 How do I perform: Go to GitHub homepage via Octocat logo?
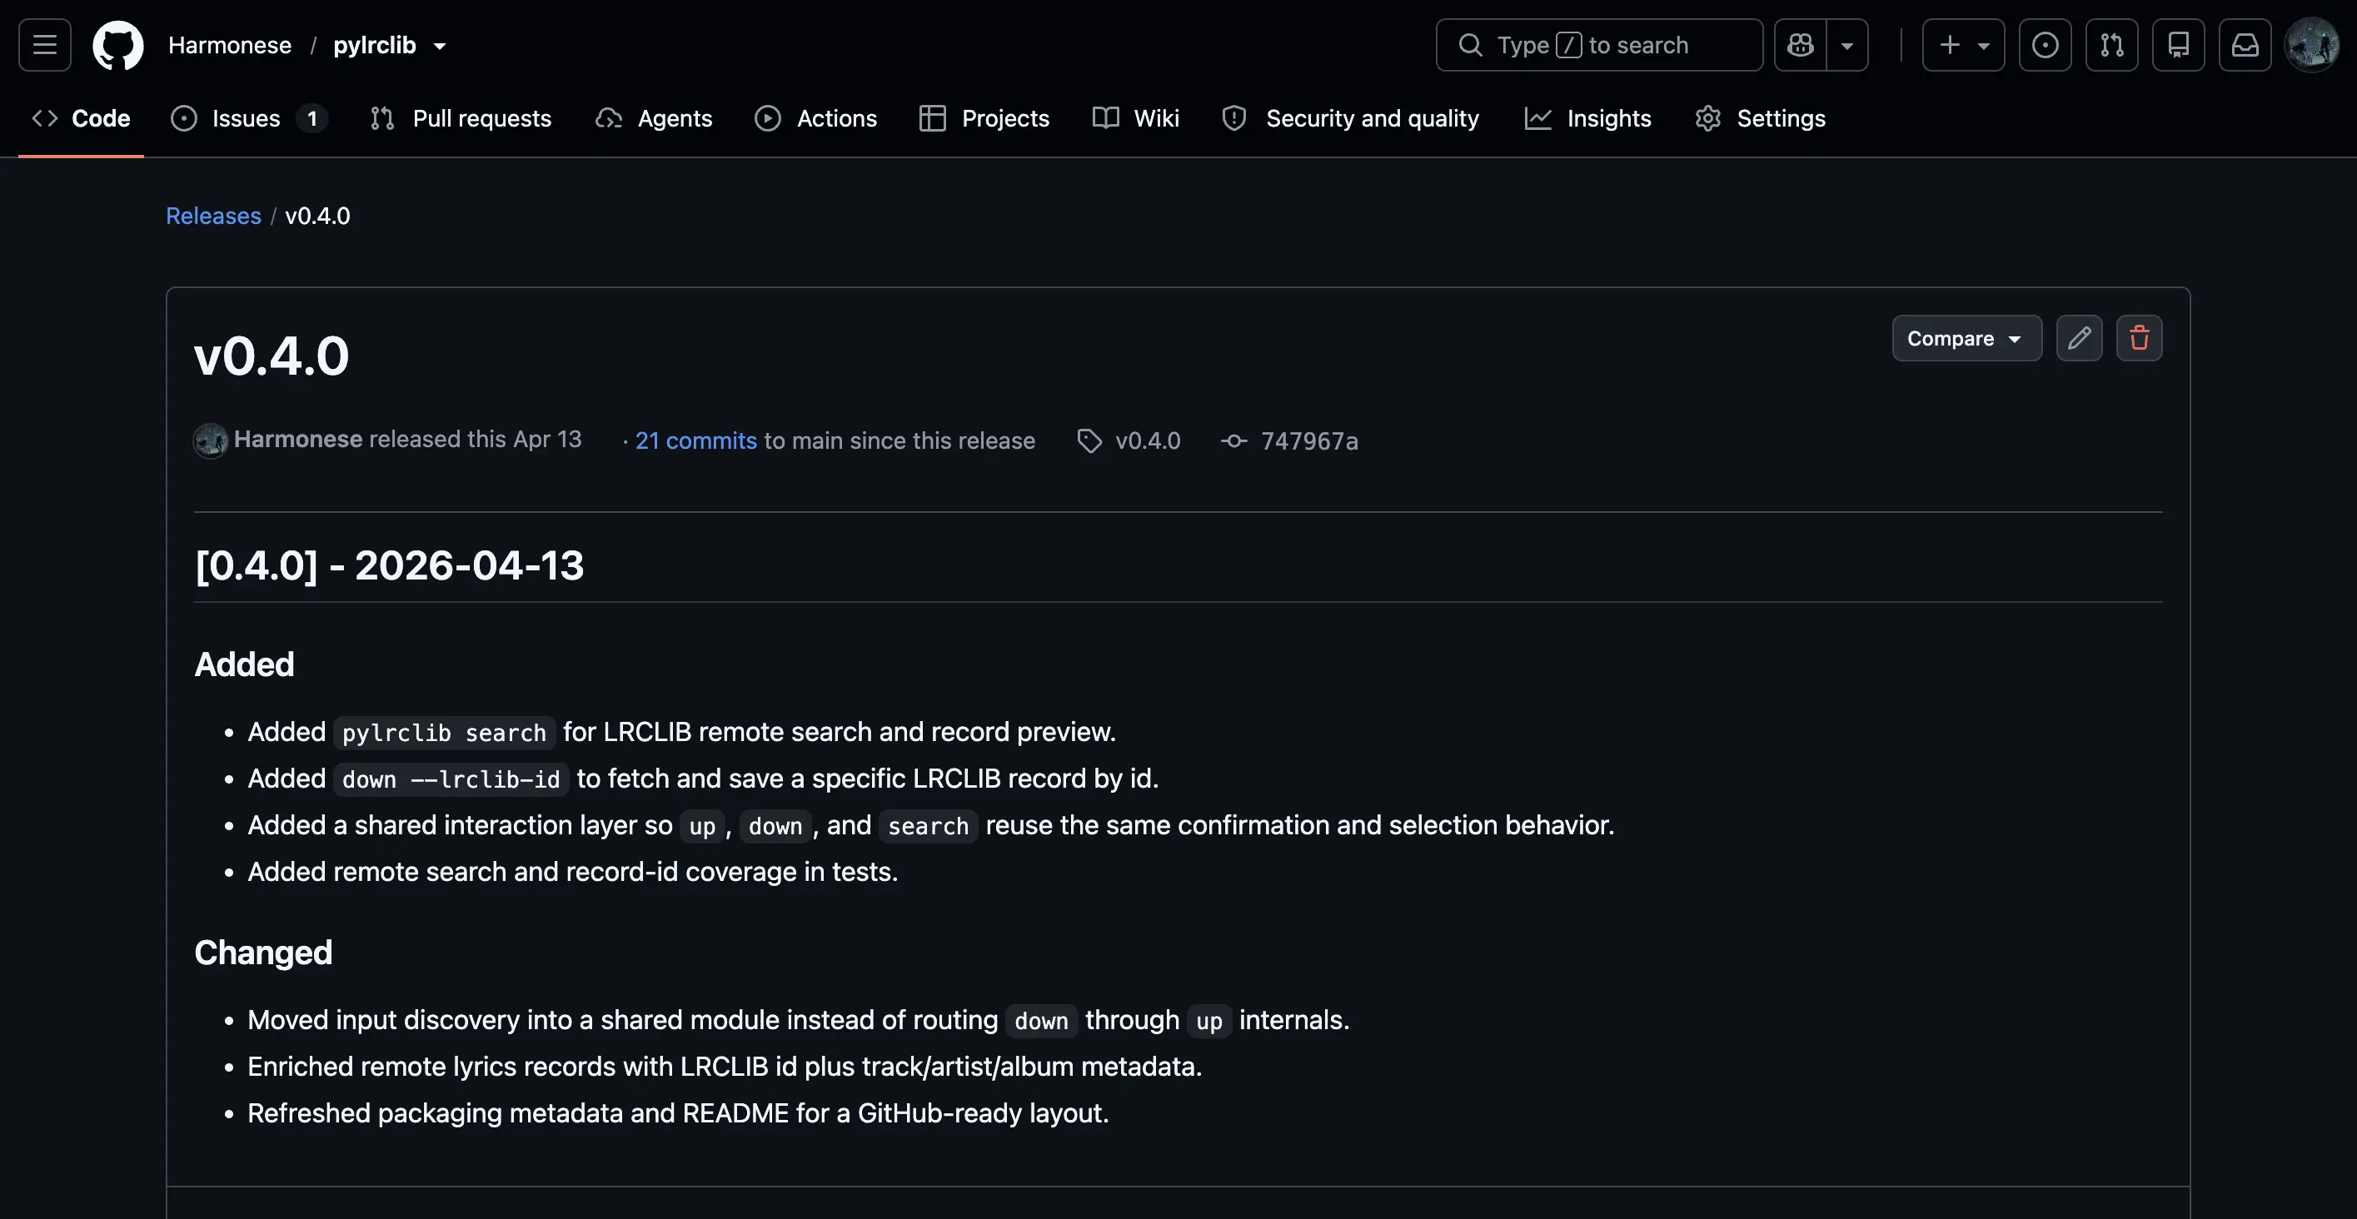click(118, 45)
